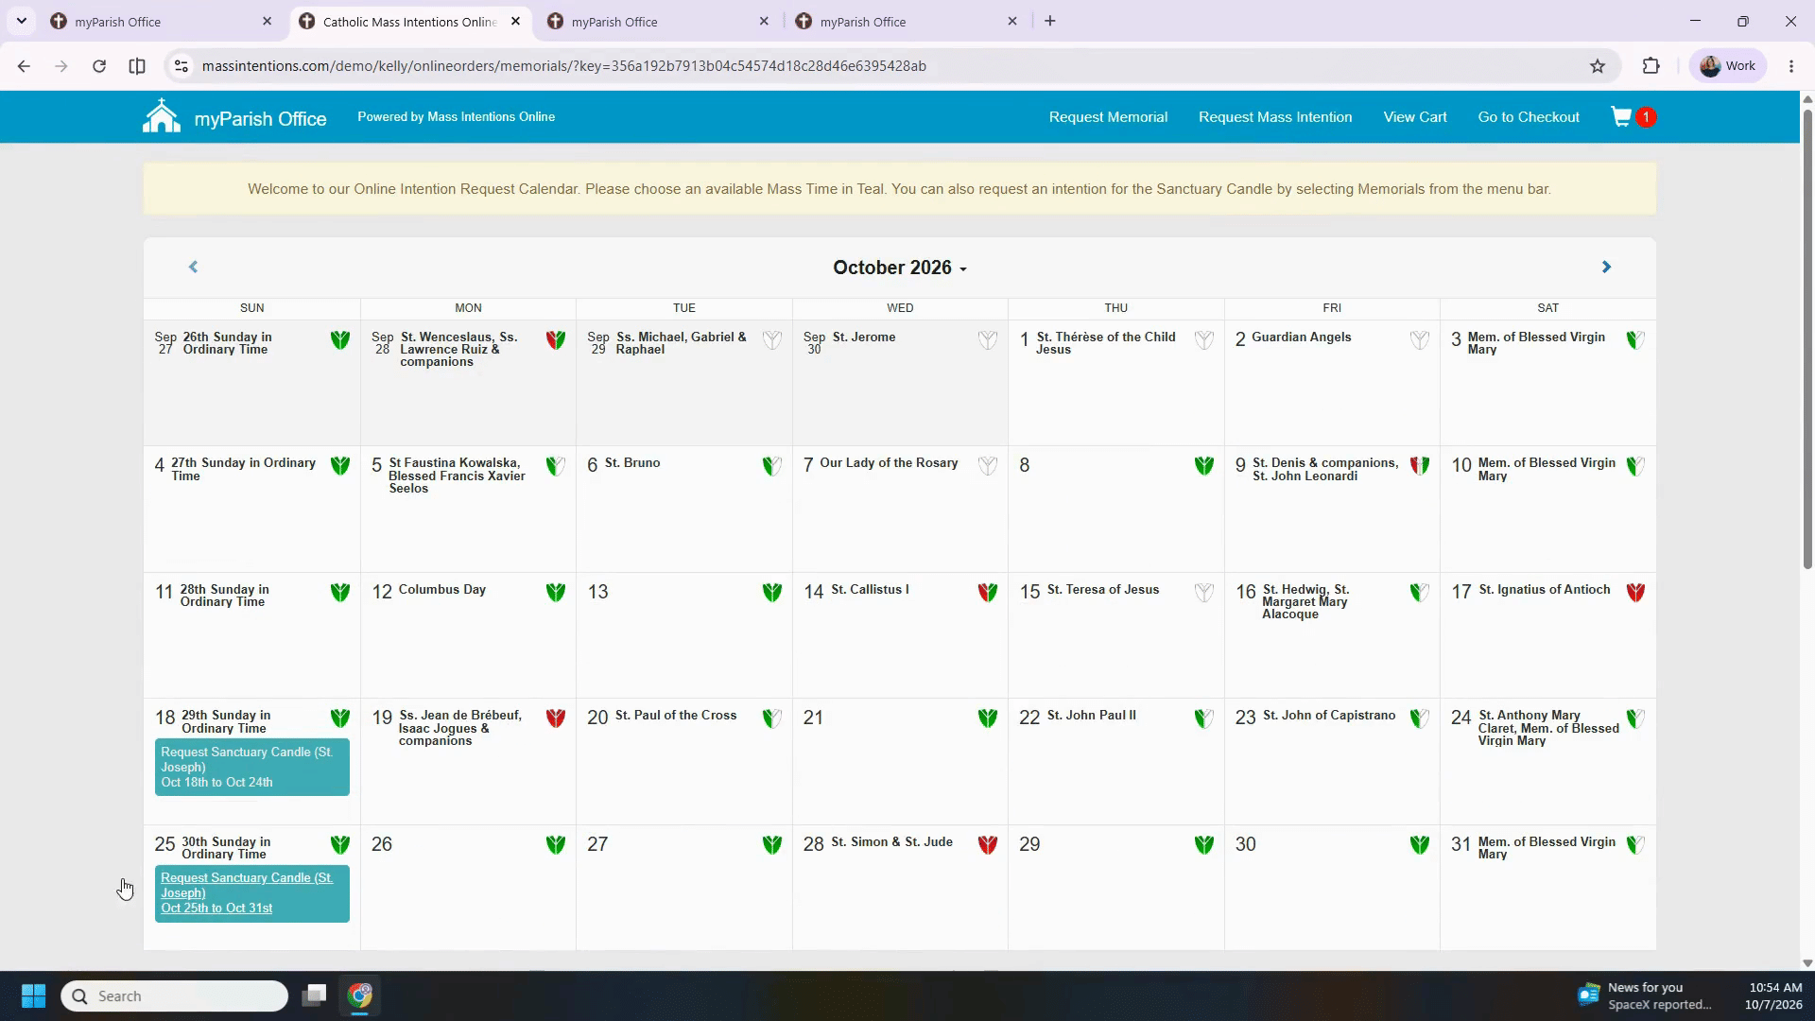Image resolution: width=1815 pixels, height=1021 pixels.
Task: Reload the page
Action: pos(99,66)
